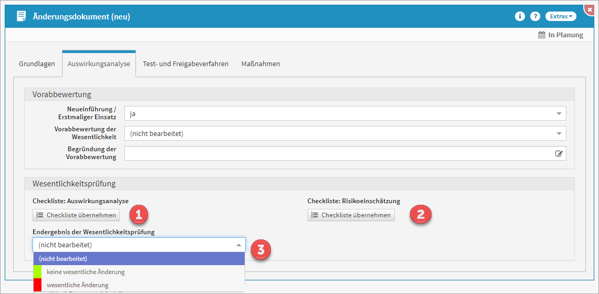Click the document icon beside the title
The height and width of the screenshot is (294, 599).
21,16
